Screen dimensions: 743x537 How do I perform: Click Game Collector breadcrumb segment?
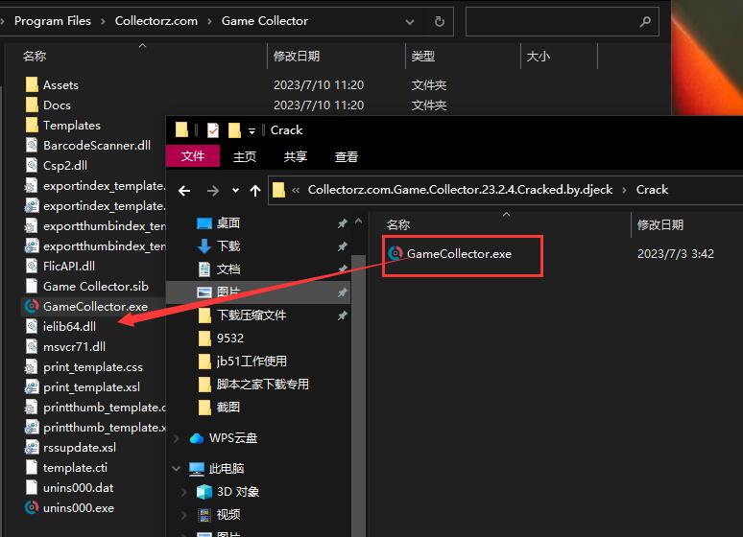point(264,21)
